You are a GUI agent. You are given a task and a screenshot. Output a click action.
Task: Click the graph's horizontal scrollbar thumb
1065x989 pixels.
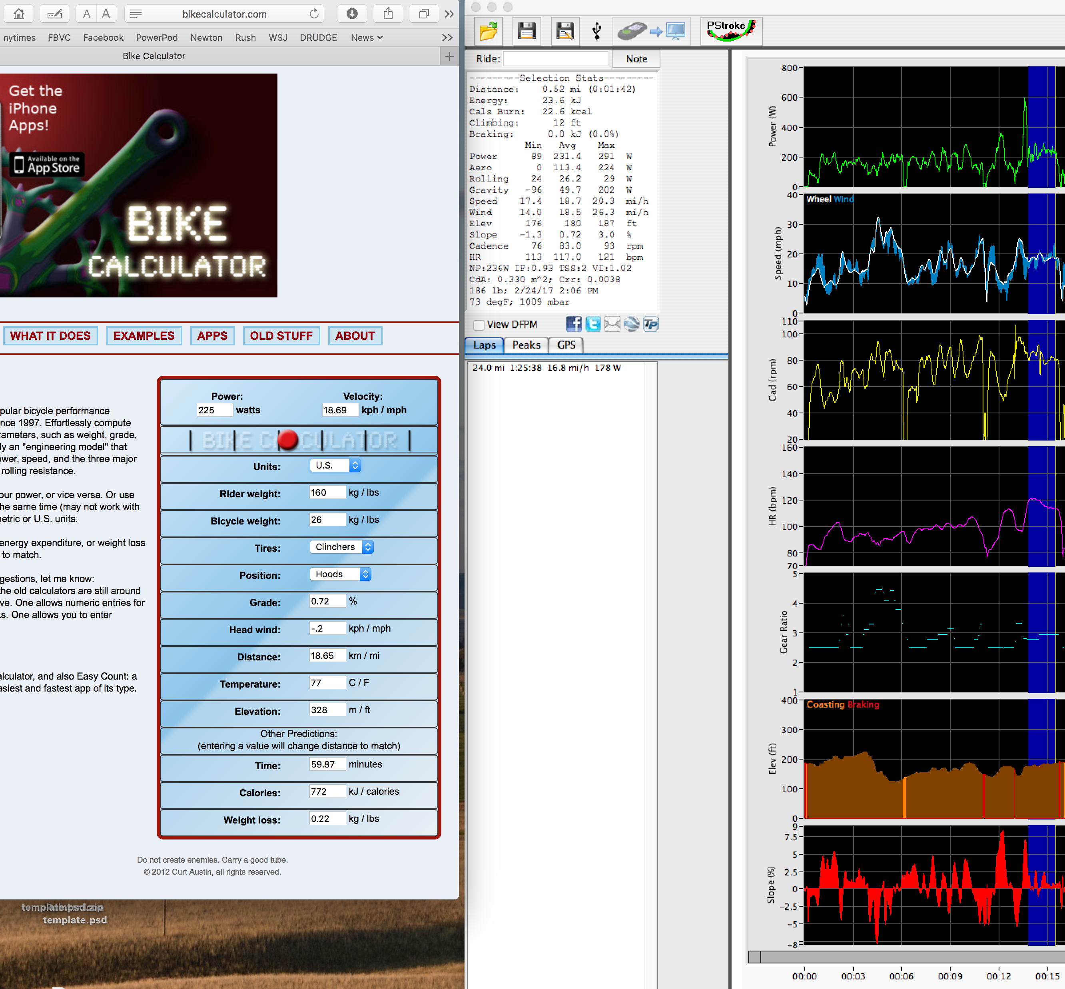(x=755, y=957)
